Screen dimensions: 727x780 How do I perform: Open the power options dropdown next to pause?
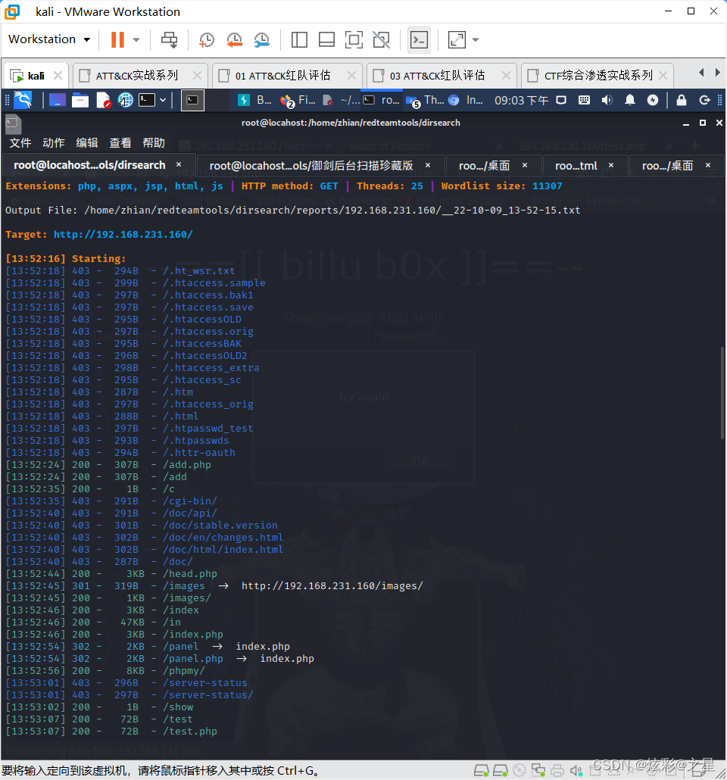pyautogui.click(x=136, y=40)
